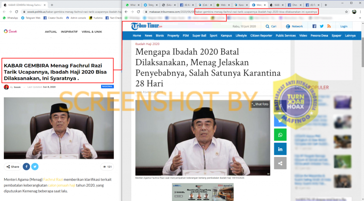Screen dimensions: 364x201
Task: Open Tribun RSS feed icon
Action: pyautogui.click(x=329, y=26)
